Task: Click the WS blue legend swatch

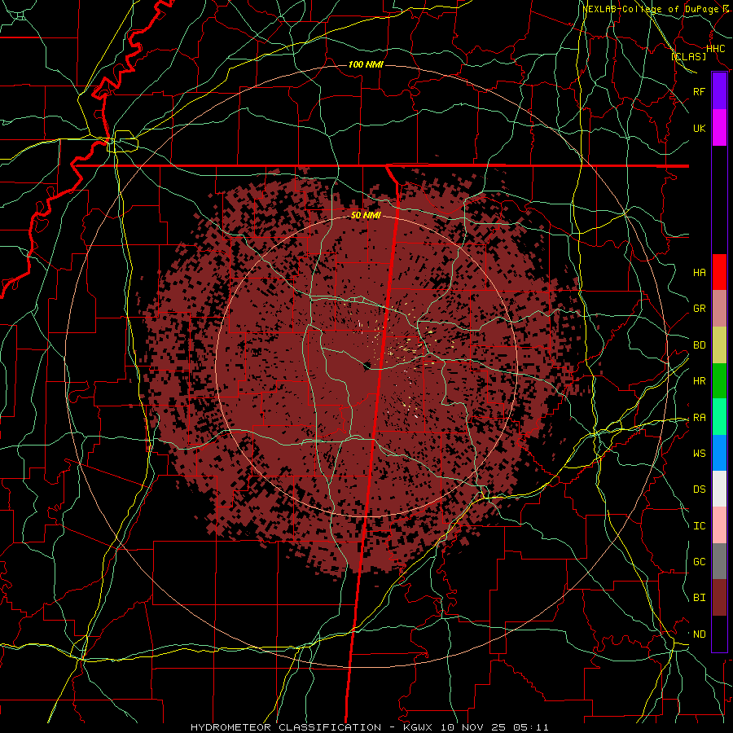Action: [719, 453]
